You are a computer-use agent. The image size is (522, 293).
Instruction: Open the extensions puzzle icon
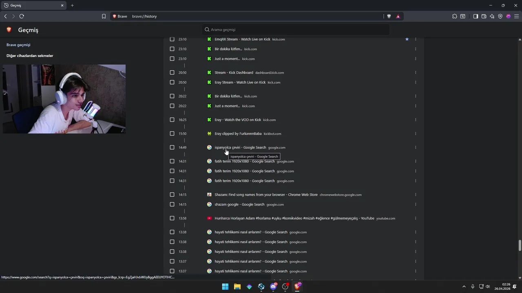click(x=455, y=16)
